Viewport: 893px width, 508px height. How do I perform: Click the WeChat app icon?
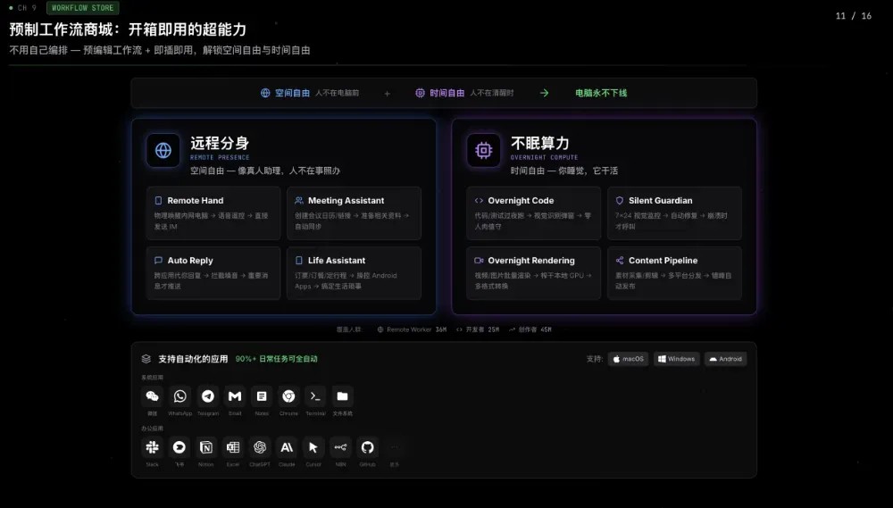pos(152,396)
